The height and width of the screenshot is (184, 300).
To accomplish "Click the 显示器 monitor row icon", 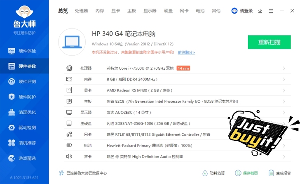I will 69,112.
